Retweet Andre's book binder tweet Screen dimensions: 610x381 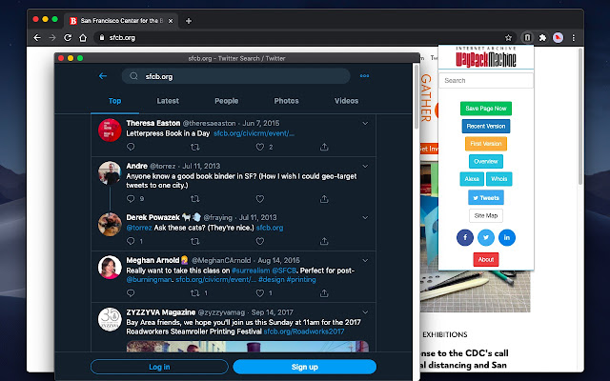pos(194,199)
